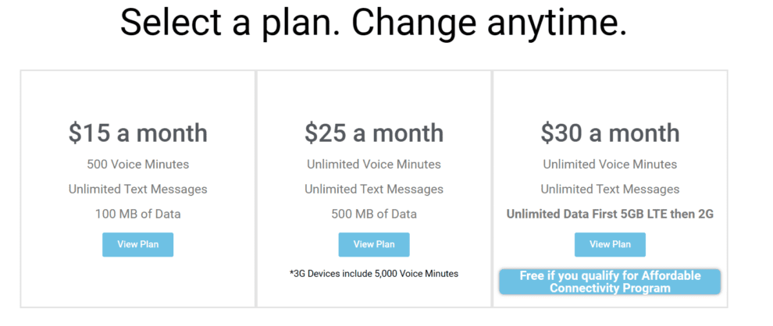773x326 pixels.
Task: Select the "$30 a month" price heading
Action: pos(610,133)
